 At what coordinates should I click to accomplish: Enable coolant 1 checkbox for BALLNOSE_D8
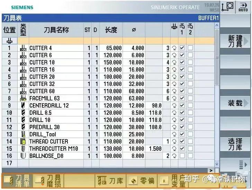182,156
